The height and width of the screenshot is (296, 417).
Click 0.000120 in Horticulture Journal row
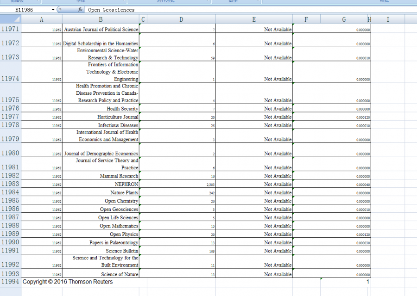pos(363,117)
